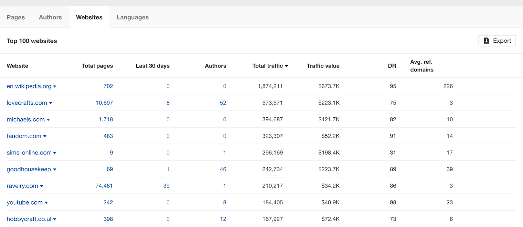
Task: Click the 69 total pages link
Action: tap(110, 169)
